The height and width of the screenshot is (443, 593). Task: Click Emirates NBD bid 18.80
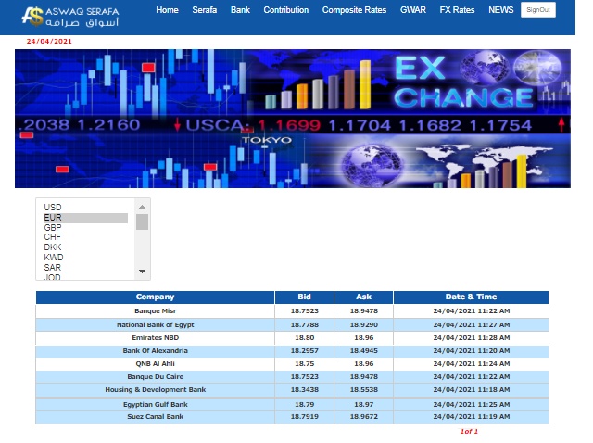point(305,338)
